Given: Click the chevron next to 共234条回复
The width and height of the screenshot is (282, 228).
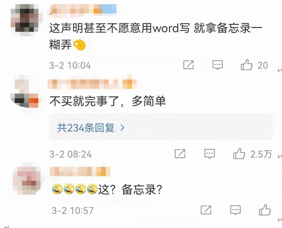Looking at the screenshot, I should pos(122,128).
